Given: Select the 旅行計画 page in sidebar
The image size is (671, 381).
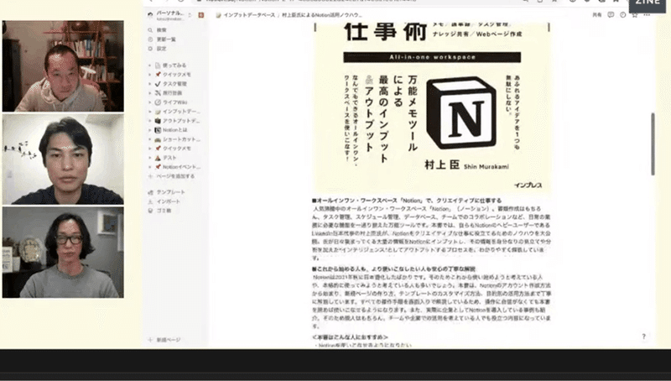Looking at the screenshot, I should tap(173, 93).
